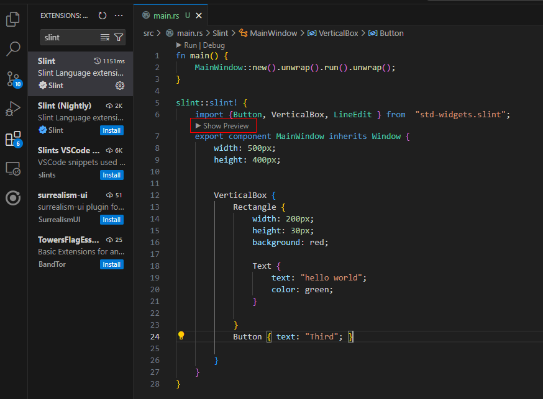Open Extensions view more actions menu
Screen dimensions: 543x399
[x=119, y=16]
